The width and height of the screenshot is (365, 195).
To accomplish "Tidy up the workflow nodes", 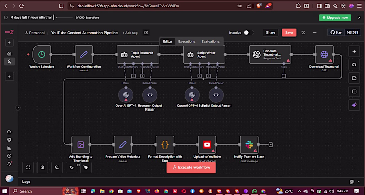I will click(86, 167).
